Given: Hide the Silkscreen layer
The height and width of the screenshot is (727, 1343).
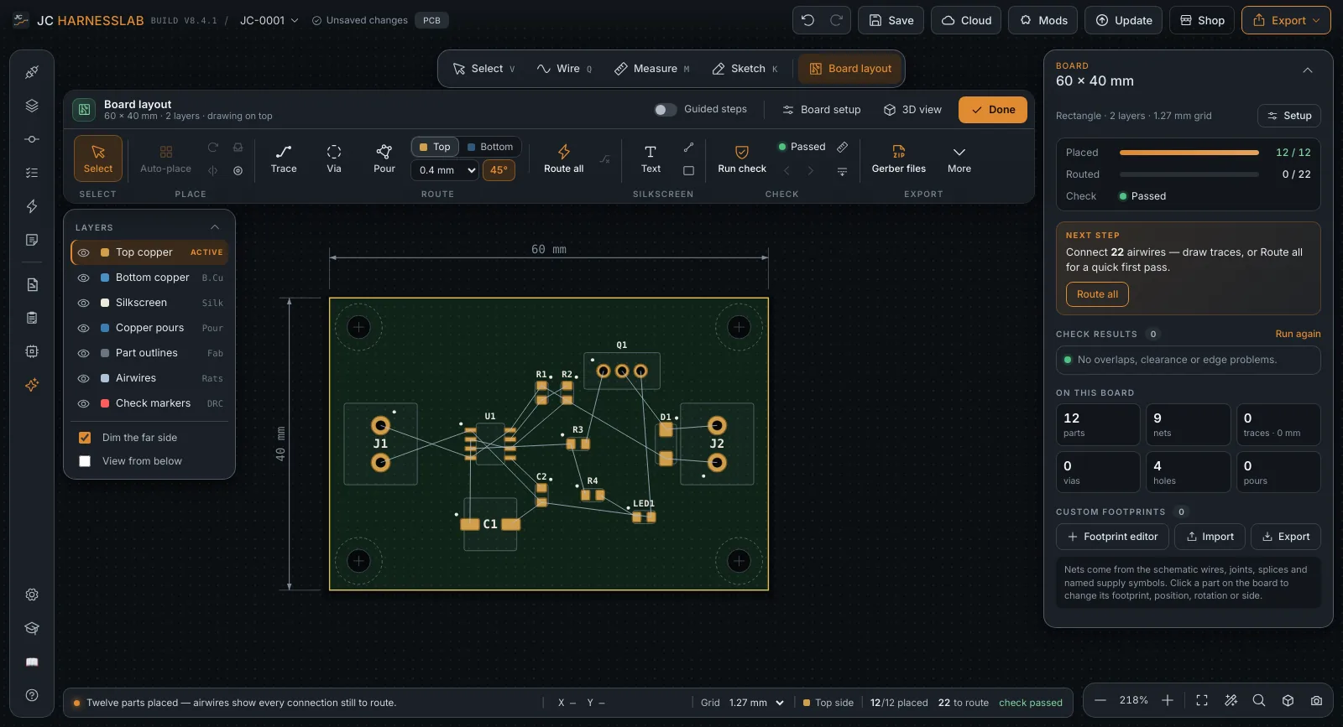Looking at the screenshot, I should point(83,303).
